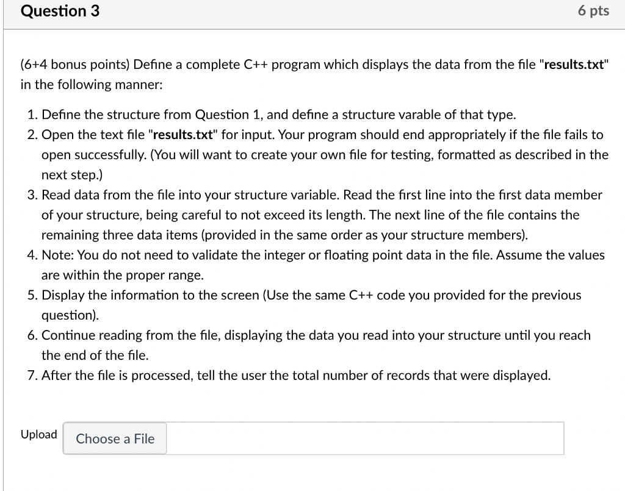Click the Upload label text
This screenshot has height=491, width=625.
[x=38, y=434]
